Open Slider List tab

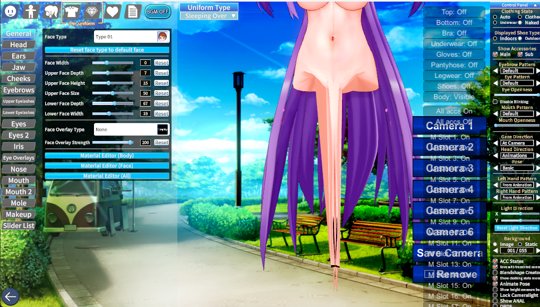(x=19, y=226)
